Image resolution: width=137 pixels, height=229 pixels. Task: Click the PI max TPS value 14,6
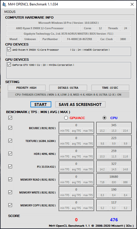pos(125,169)
